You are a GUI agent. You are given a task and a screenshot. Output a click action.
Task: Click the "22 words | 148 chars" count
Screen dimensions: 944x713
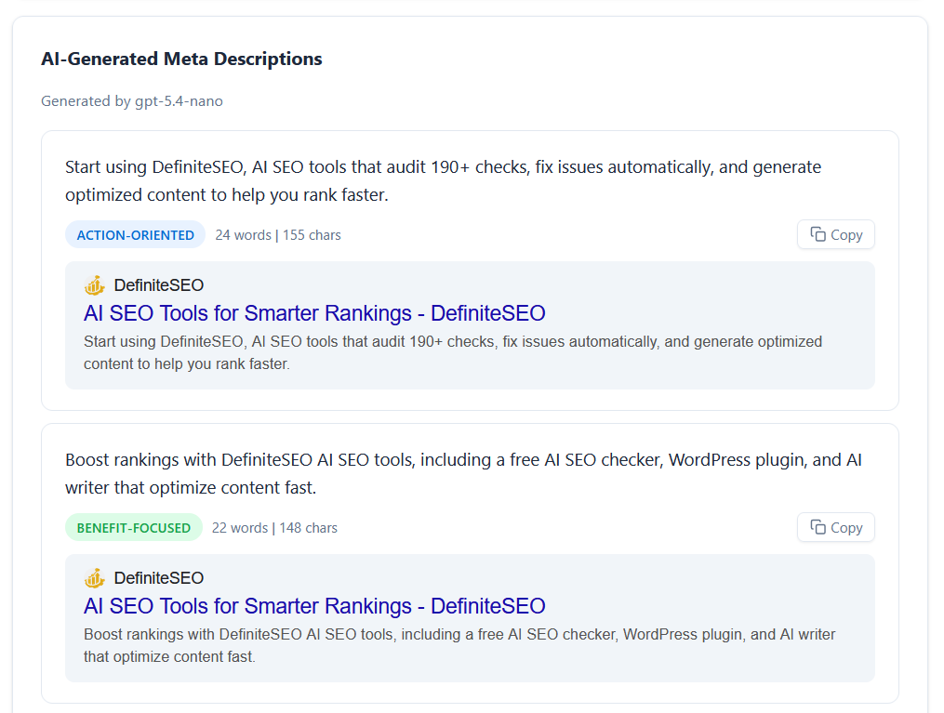click(x=274, y=528)
